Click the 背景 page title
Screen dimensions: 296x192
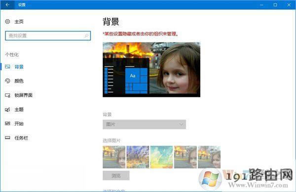pyautogui.click(x=111, y=22)
